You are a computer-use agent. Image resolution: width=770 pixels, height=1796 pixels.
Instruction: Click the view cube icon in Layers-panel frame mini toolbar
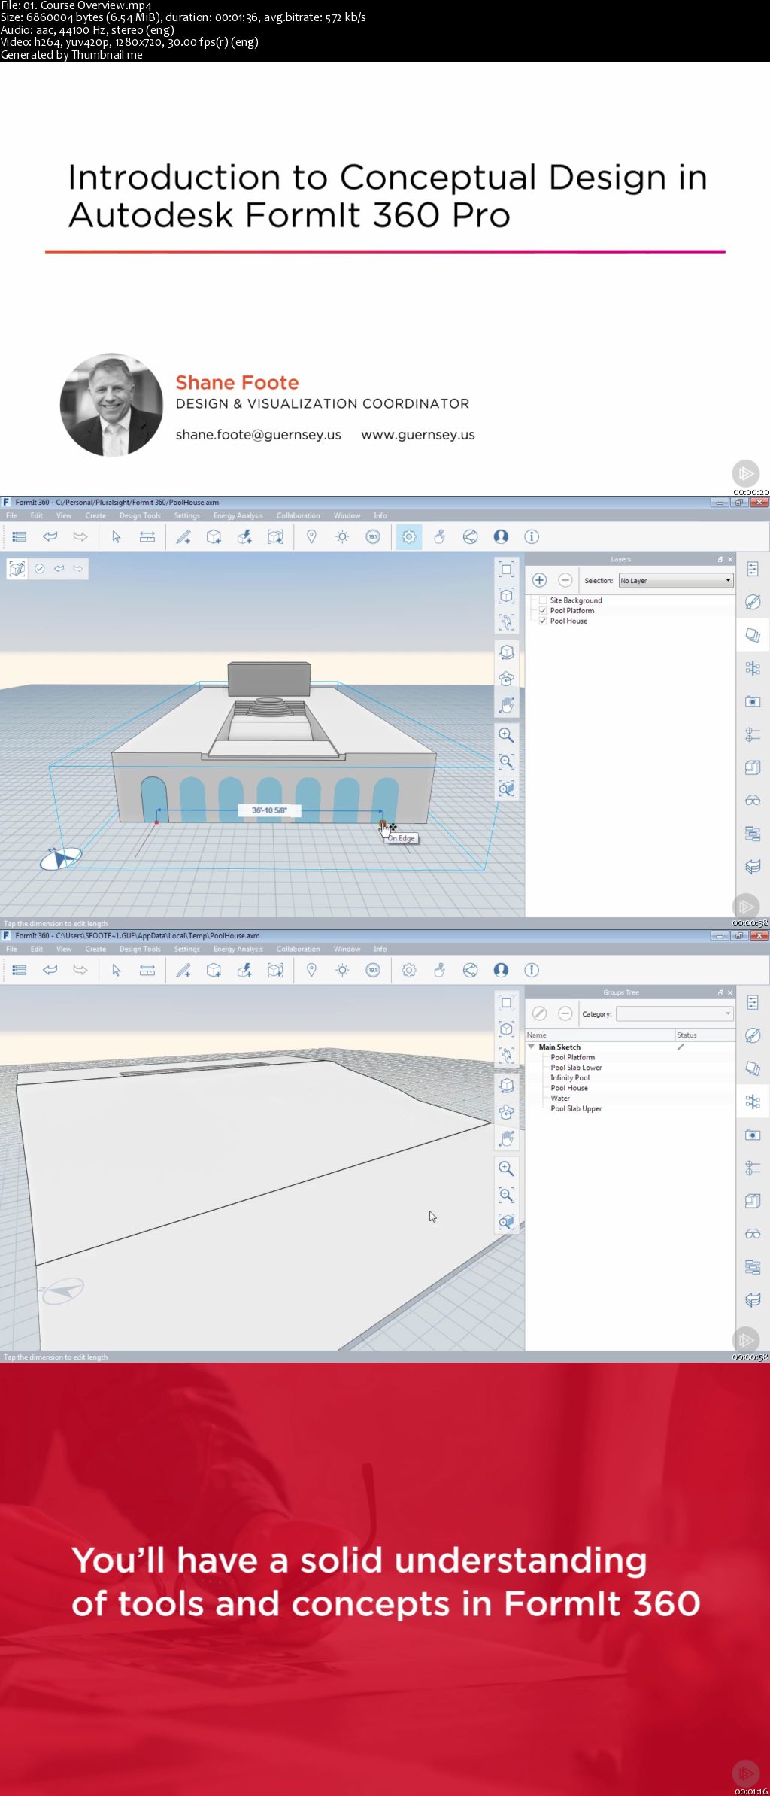[17, 569]
